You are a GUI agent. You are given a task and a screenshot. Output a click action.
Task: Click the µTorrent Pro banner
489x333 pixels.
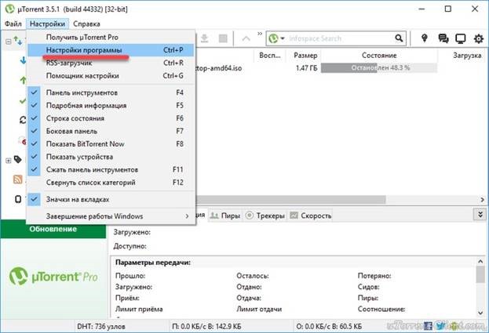coord(53,277)
